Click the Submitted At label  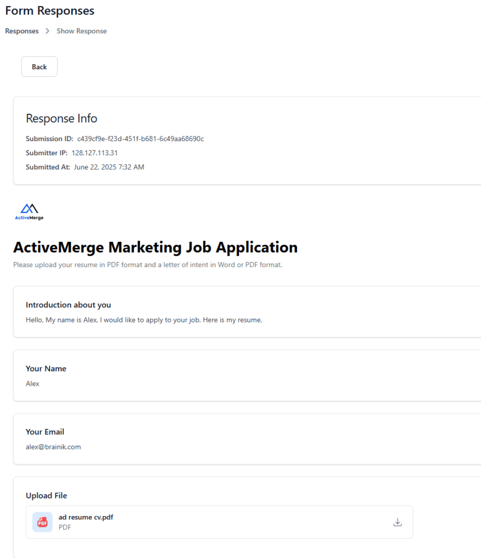tap(48, 167)
